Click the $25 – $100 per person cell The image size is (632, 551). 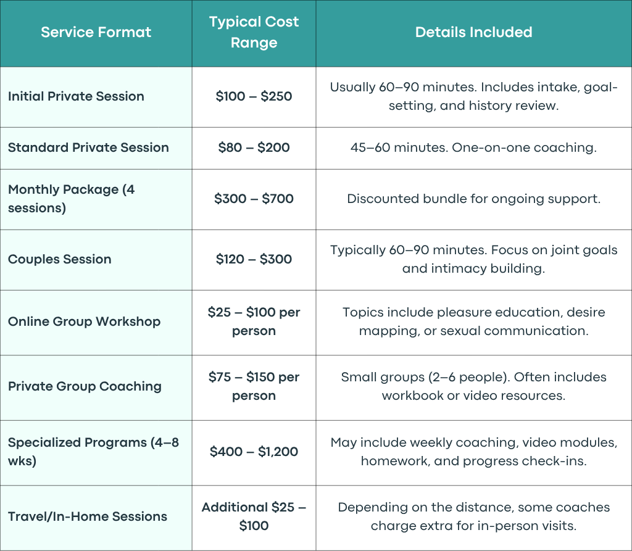point(254,321)
